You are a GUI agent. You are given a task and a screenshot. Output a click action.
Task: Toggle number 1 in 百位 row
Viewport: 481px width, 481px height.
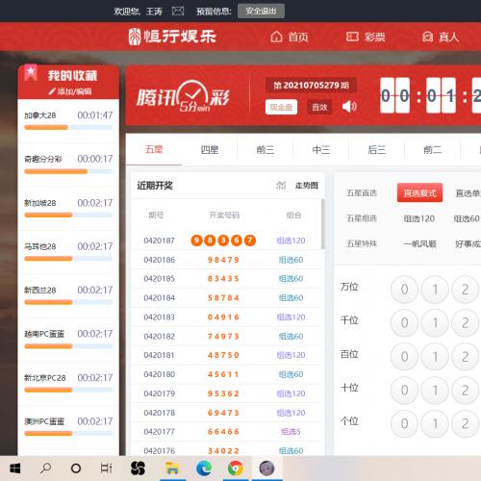point(435,357)
